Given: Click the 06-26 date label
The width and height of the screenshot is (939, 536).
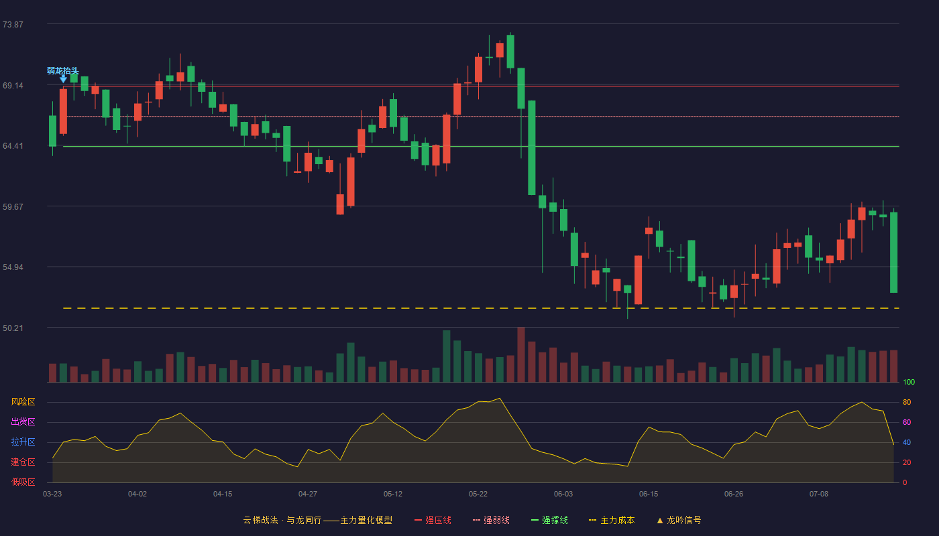Looking at the screenshot, I should [x=734, y=494].
